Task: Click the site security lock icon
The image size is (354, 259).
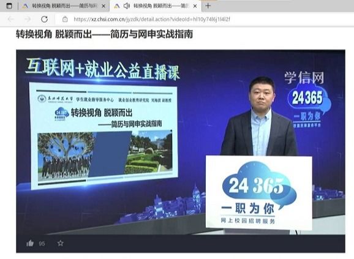Action: pyautogui.click(x=65, y=19)
